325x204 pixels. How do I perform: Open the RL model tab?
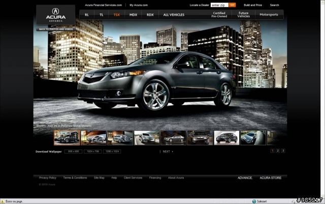[x=87, y=15]
